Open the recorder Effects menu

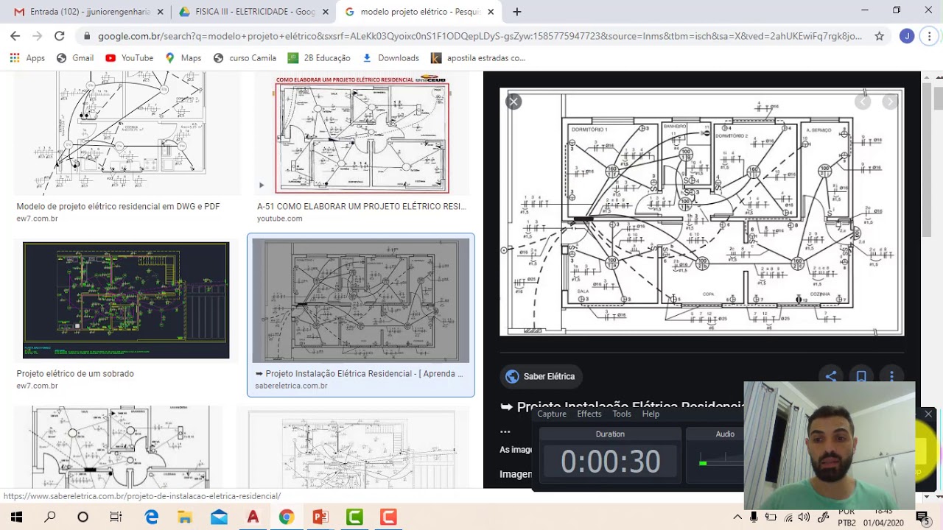click(x=589, y=414)
